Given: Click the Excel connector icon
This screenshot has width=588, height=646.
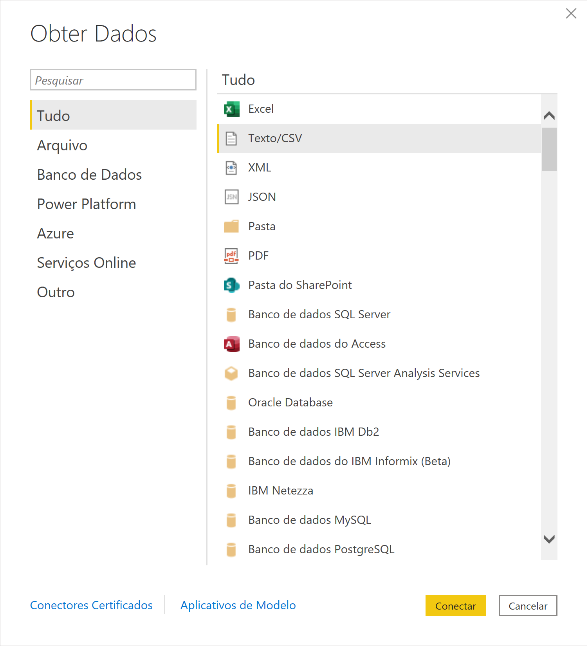Looking at the screenshot, I should [231, 109].
